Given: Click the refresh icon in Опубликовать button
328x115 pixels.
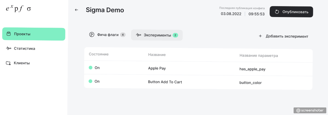Looking at the screenshot, I should pyautogui.click(x=277, y=12).
